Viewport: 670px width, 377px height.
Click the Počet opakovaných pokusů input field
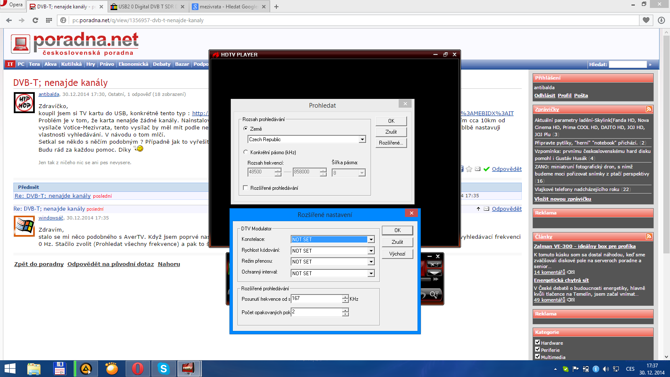click(x=317, y=312)
